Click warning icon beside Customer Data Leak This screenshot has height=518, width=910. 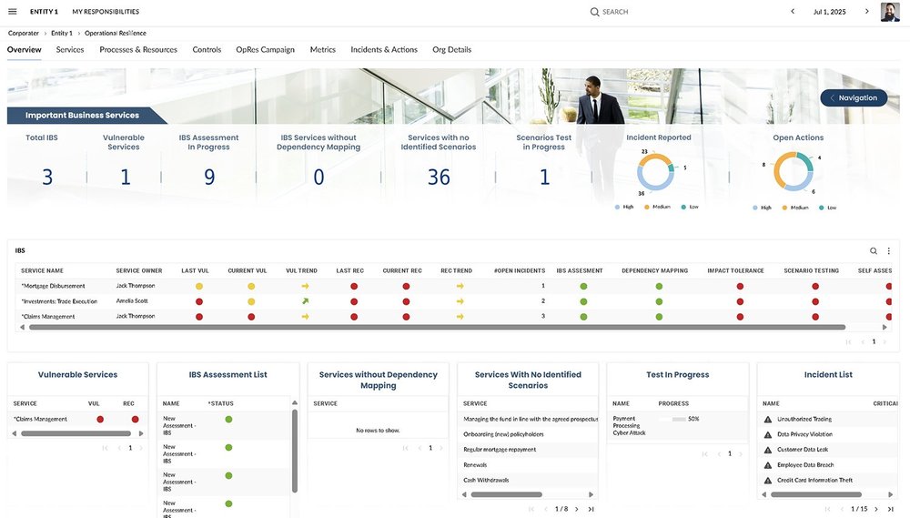767,450
